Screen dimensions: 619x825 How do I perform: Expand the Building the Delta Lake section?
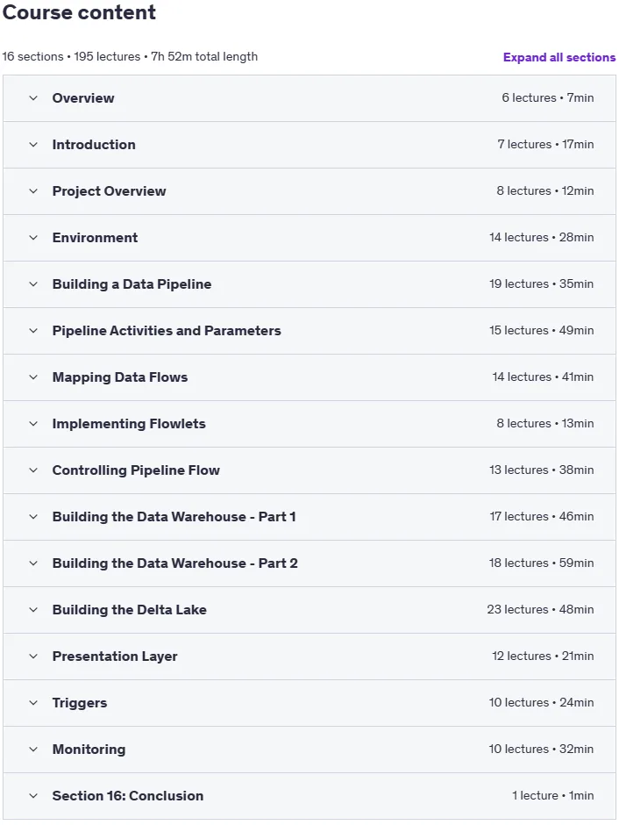click(x=309, y=610)
